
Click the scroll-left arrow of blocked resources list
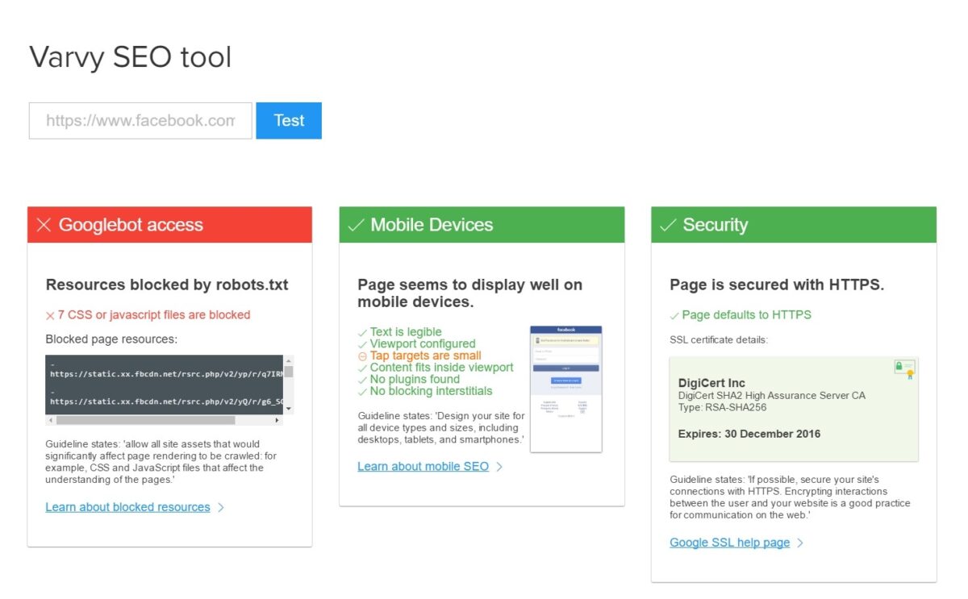50,420
